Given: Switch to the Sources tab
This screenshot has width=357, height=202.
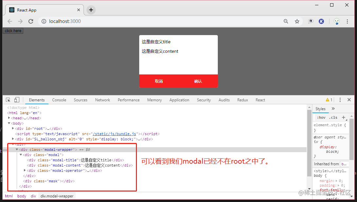Looking at the screenshot, I should [x=81, y=100].
